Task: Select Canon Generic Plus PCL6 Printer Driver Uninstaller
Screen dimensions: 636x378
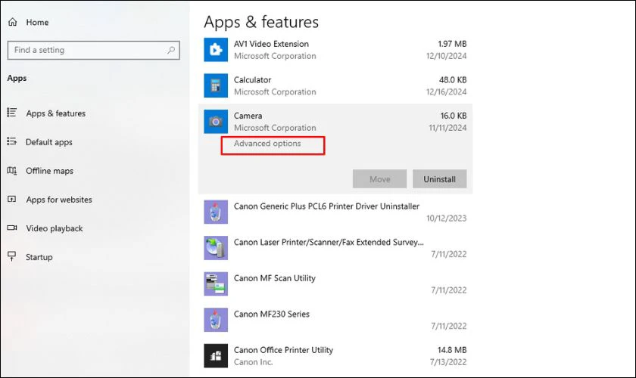Action: tap(326, 206)
